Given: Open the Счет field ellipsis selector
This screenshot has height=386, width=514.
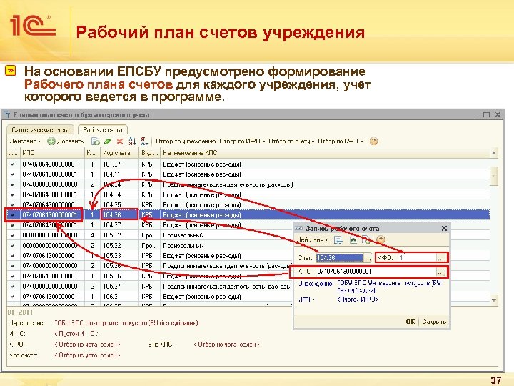Looking at the screenshot, I should (368, 258).
